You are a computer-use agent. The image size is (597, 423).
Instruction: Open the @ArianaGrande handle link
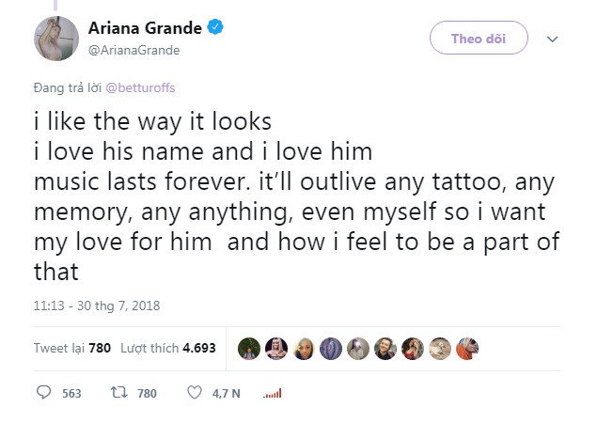click(134, 50)
